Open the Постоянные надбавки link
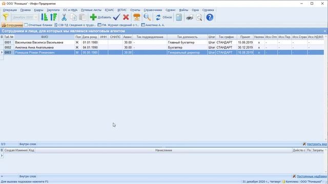This screenshot has width=328, height=184. coord(312,176)
